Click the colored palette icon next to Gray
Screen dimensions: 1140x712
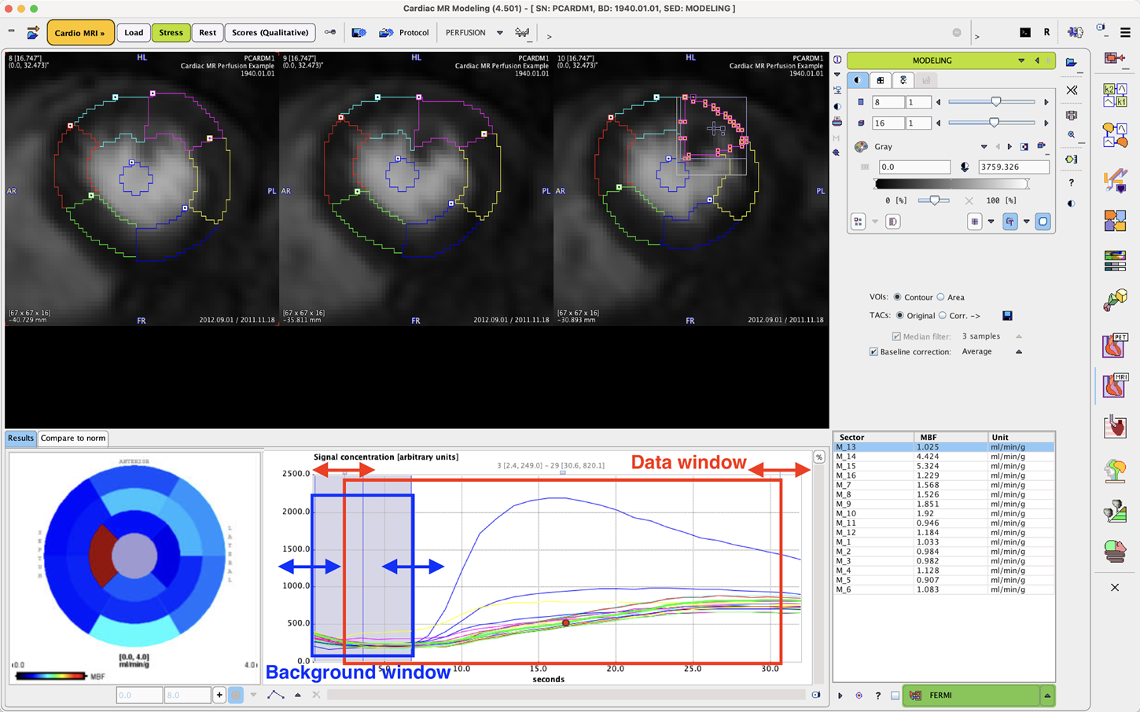pyautogui.click(x=861, y=147)
